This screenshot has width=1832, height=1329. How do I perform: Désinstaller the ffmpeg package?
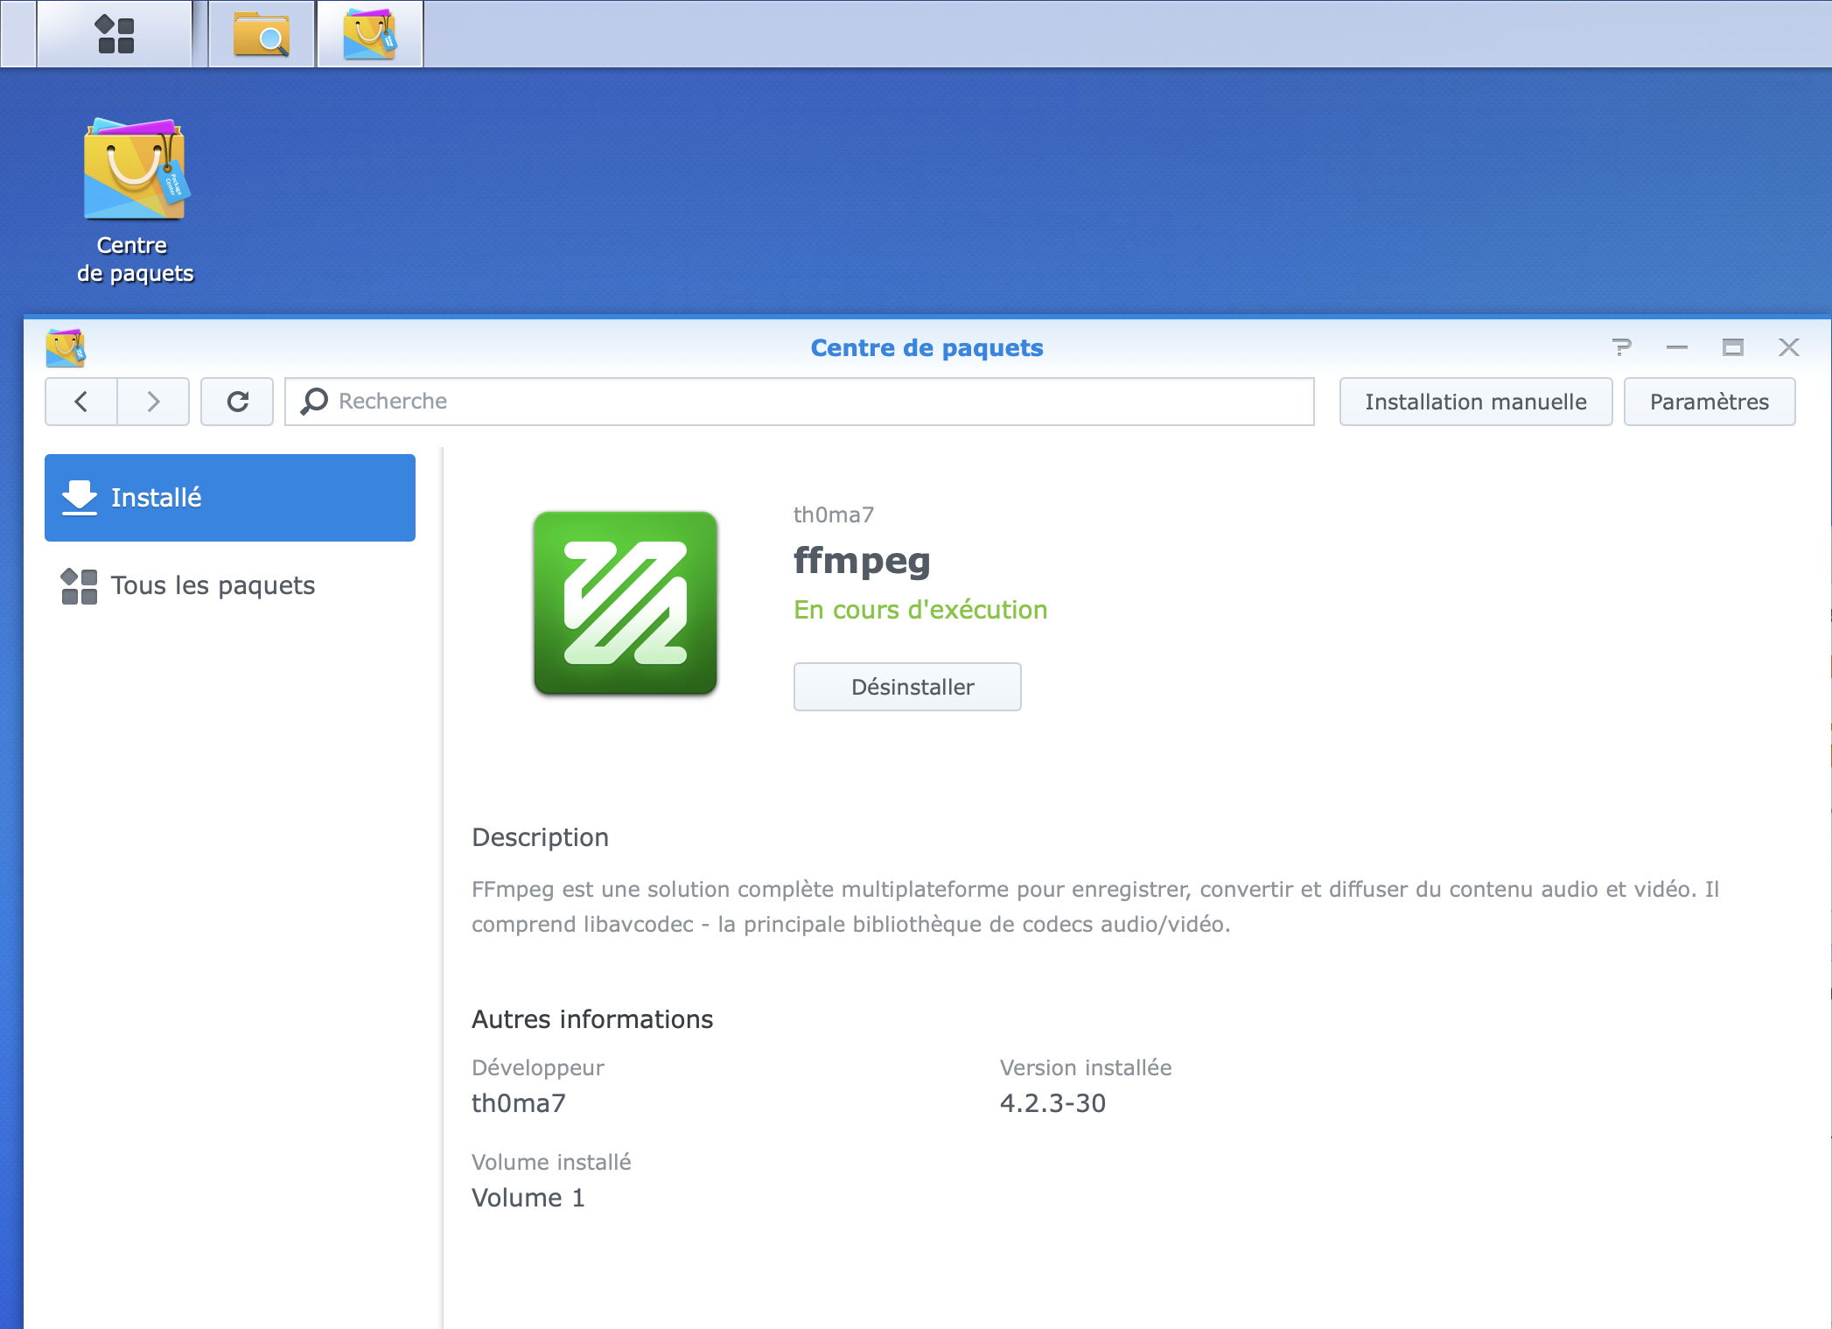click(x=907, y=687)
